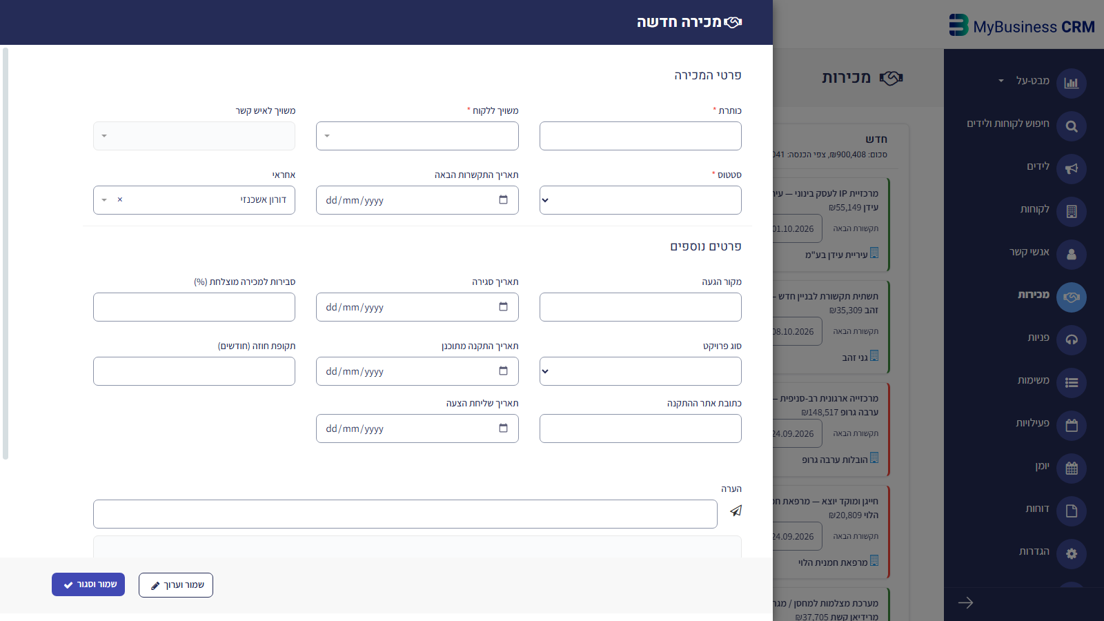The image size is (1104, 621).
Task: Open the אחראי dropdown showing דורון אשכנזי
Action: (194, 200)
